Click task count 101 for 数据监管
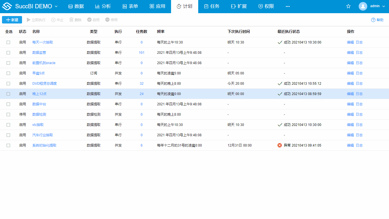Viewport: 389px width, 219px height. pyautogui.click(x=142, y=53)
